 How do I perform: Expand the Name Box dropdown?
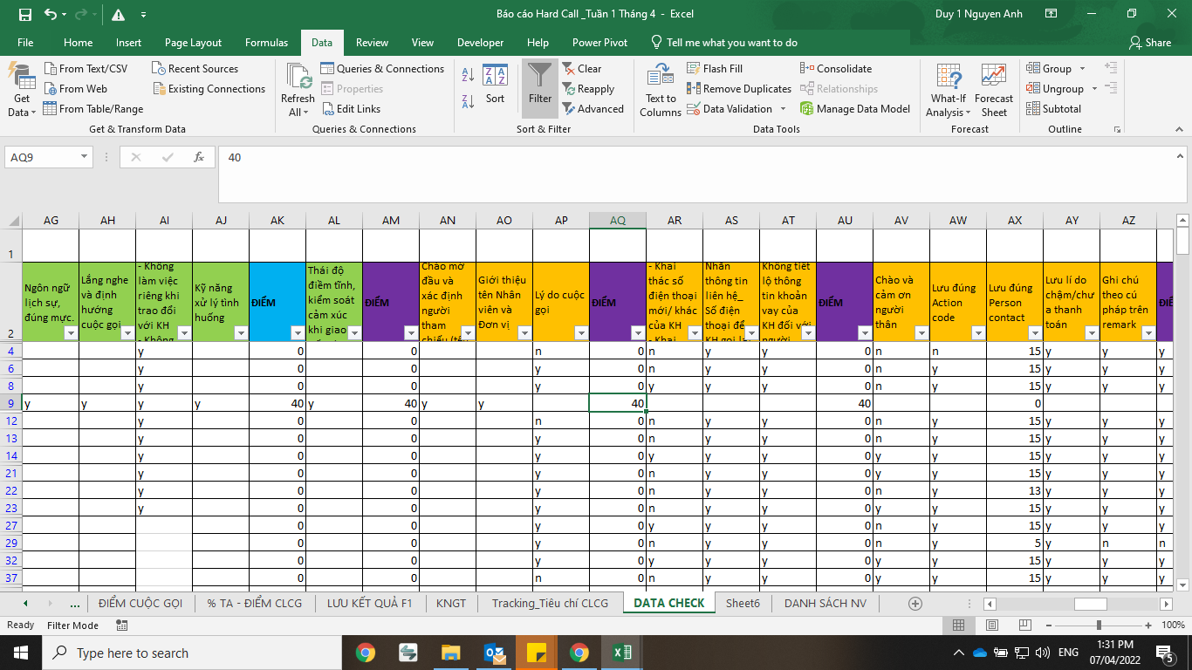pyautogui.click(x=85, y=157)
